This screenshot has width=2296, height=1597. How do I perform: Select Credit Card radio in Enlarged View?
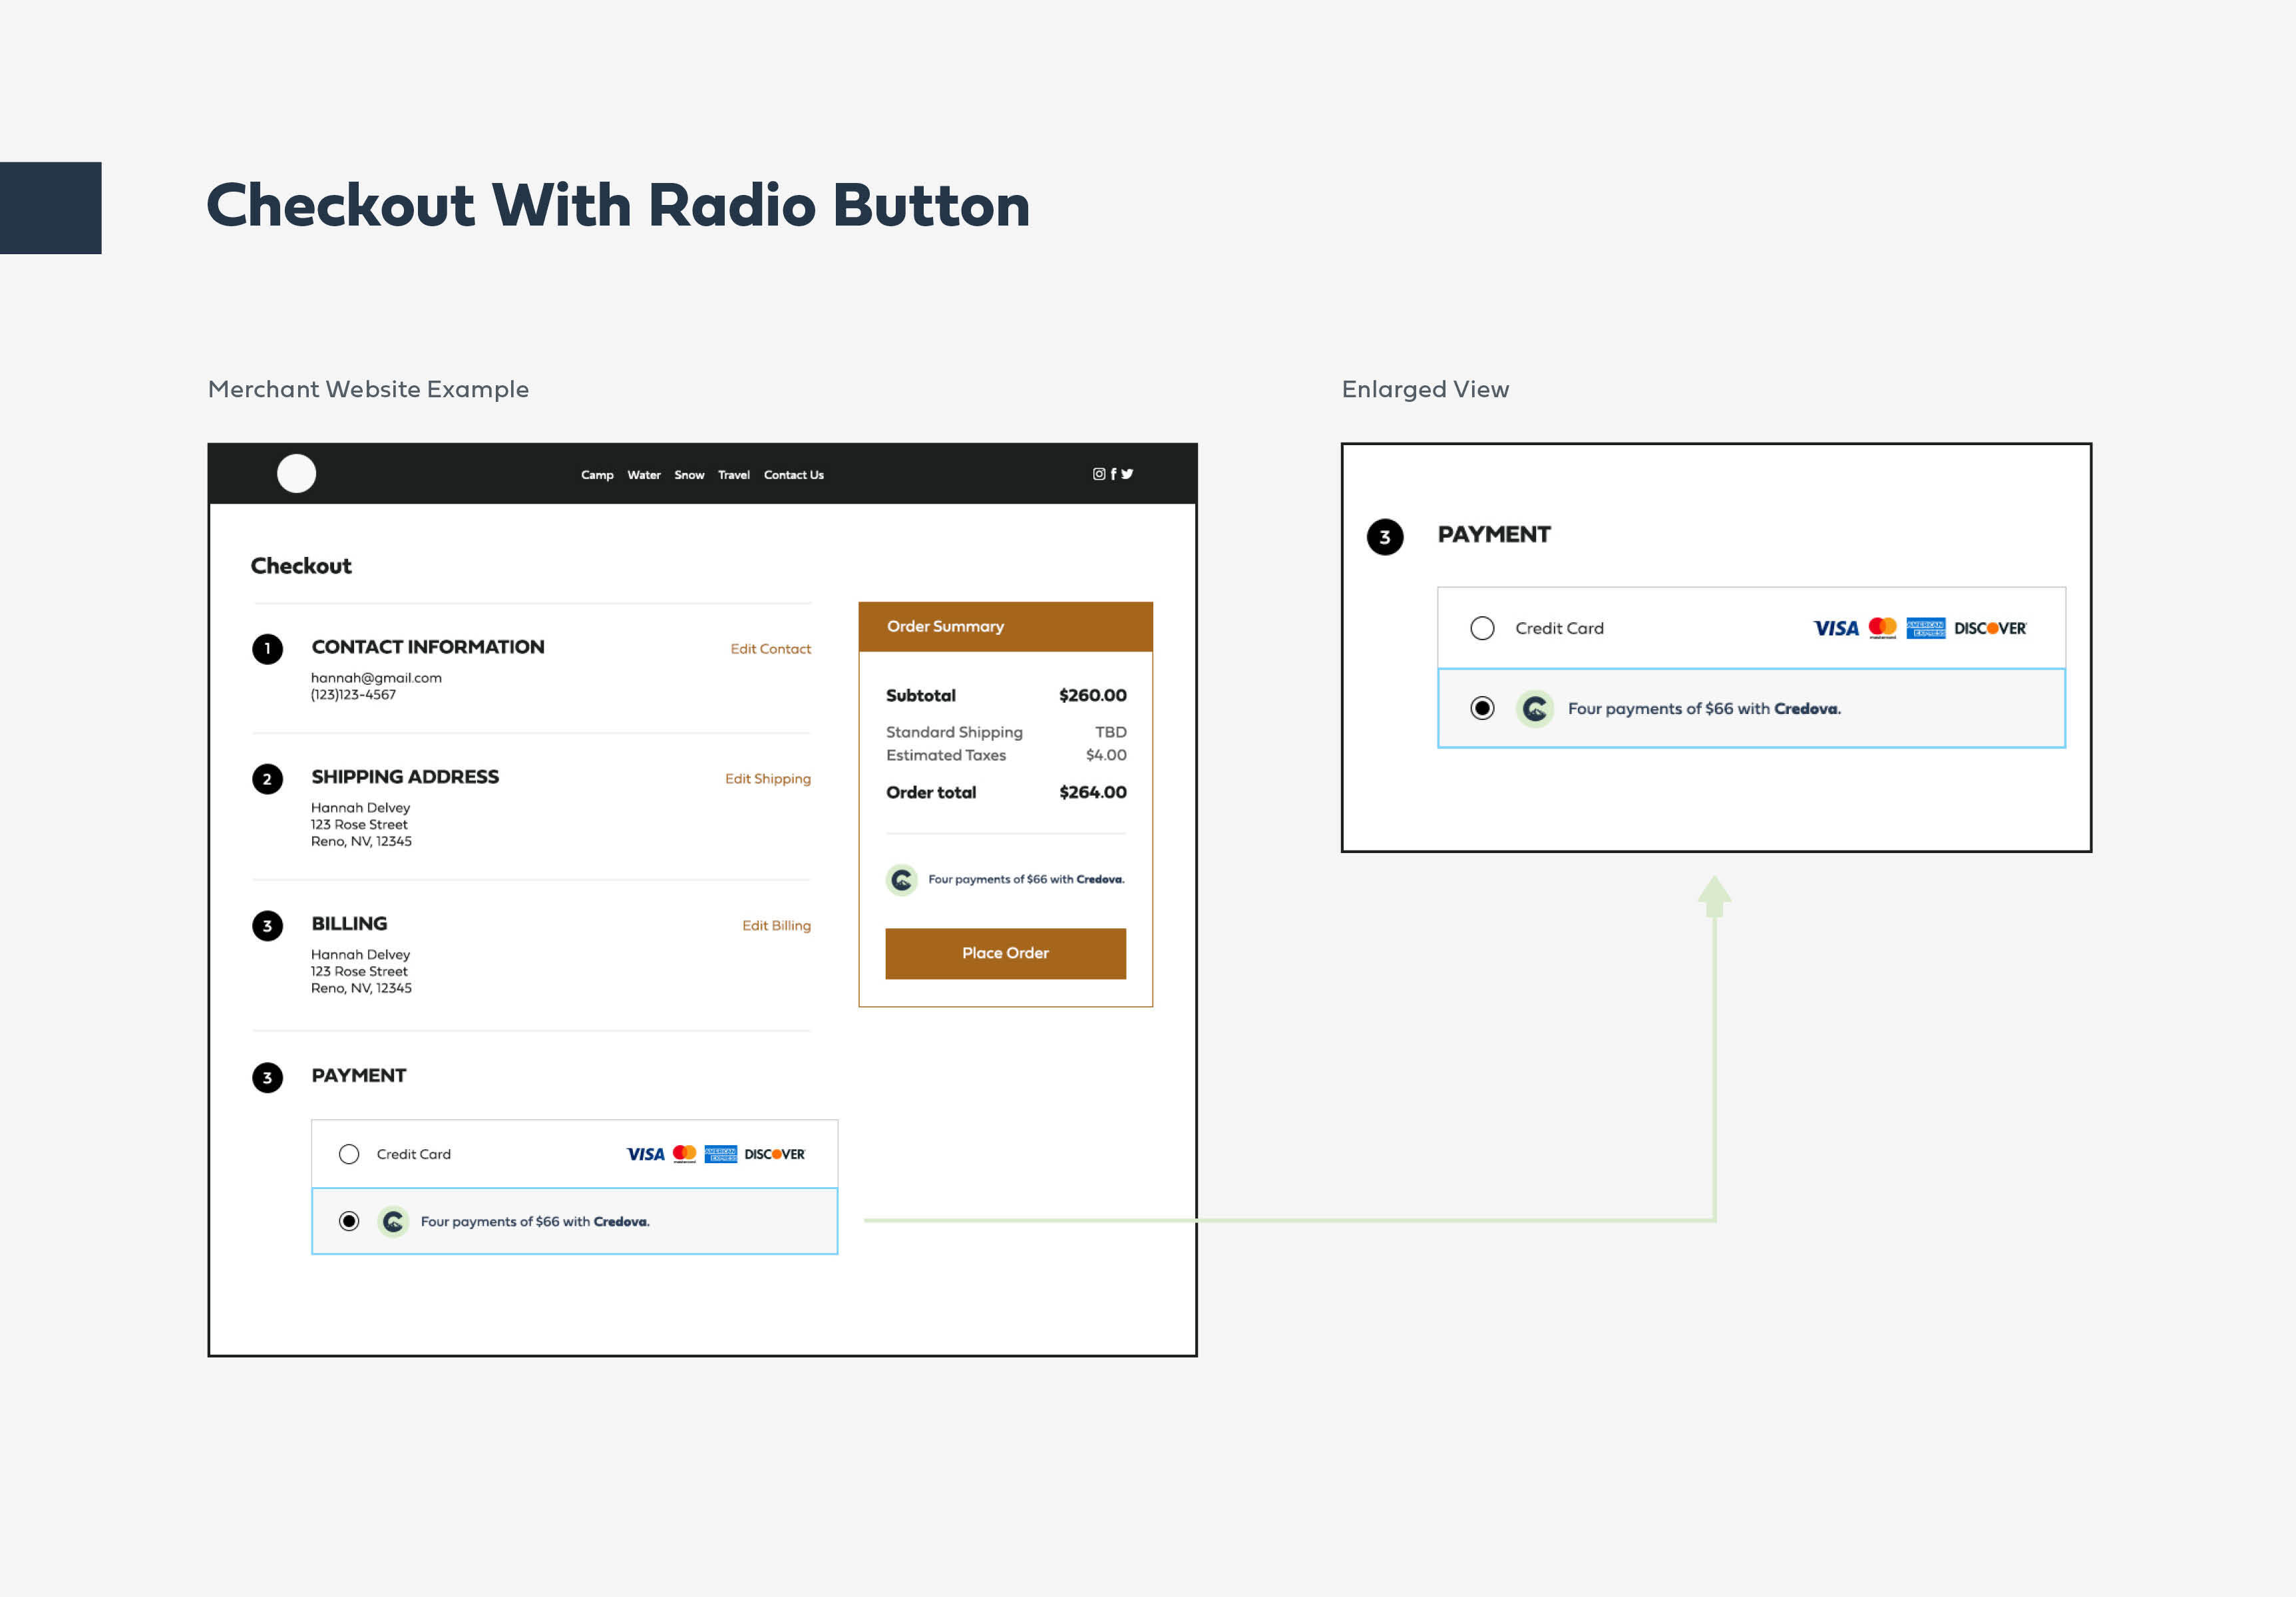pyautogui.click(x=1482, y=628)
